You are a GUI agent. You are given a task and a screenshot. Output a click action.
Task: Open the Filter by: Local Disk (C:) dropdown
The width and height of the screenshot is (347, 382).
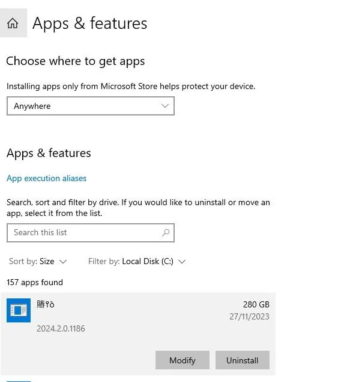click(x=137, y=262)
